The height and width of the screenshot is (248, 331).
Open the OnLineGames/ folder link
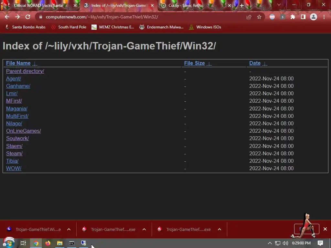23,131
